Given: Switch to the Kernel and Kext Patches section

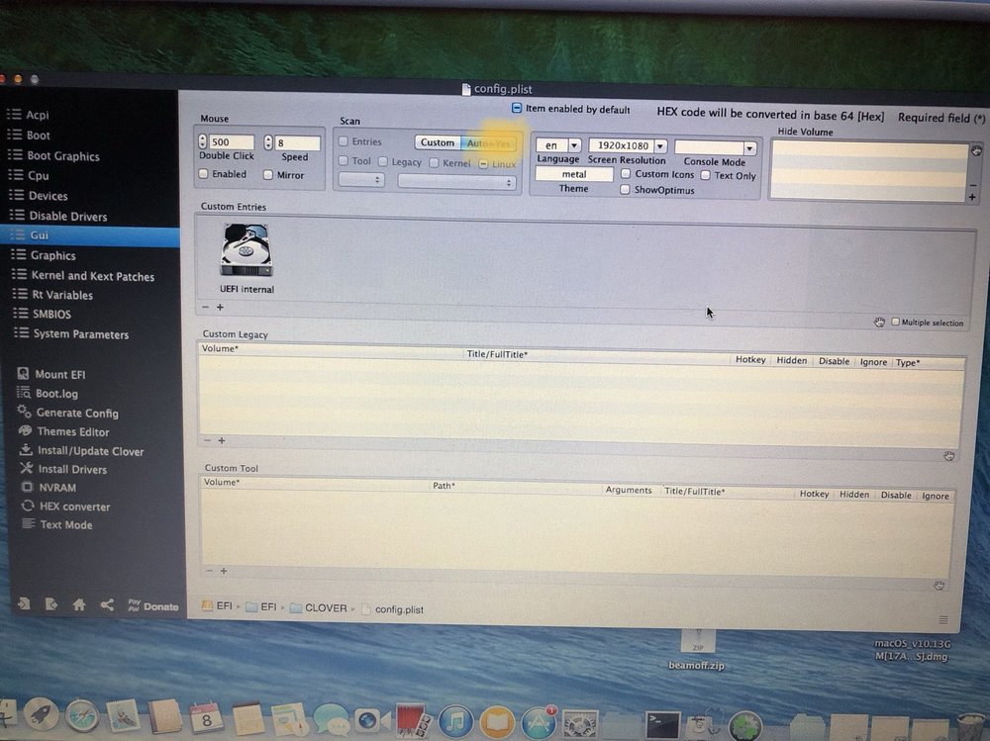Looking at the screenshot, I should 92,276.
